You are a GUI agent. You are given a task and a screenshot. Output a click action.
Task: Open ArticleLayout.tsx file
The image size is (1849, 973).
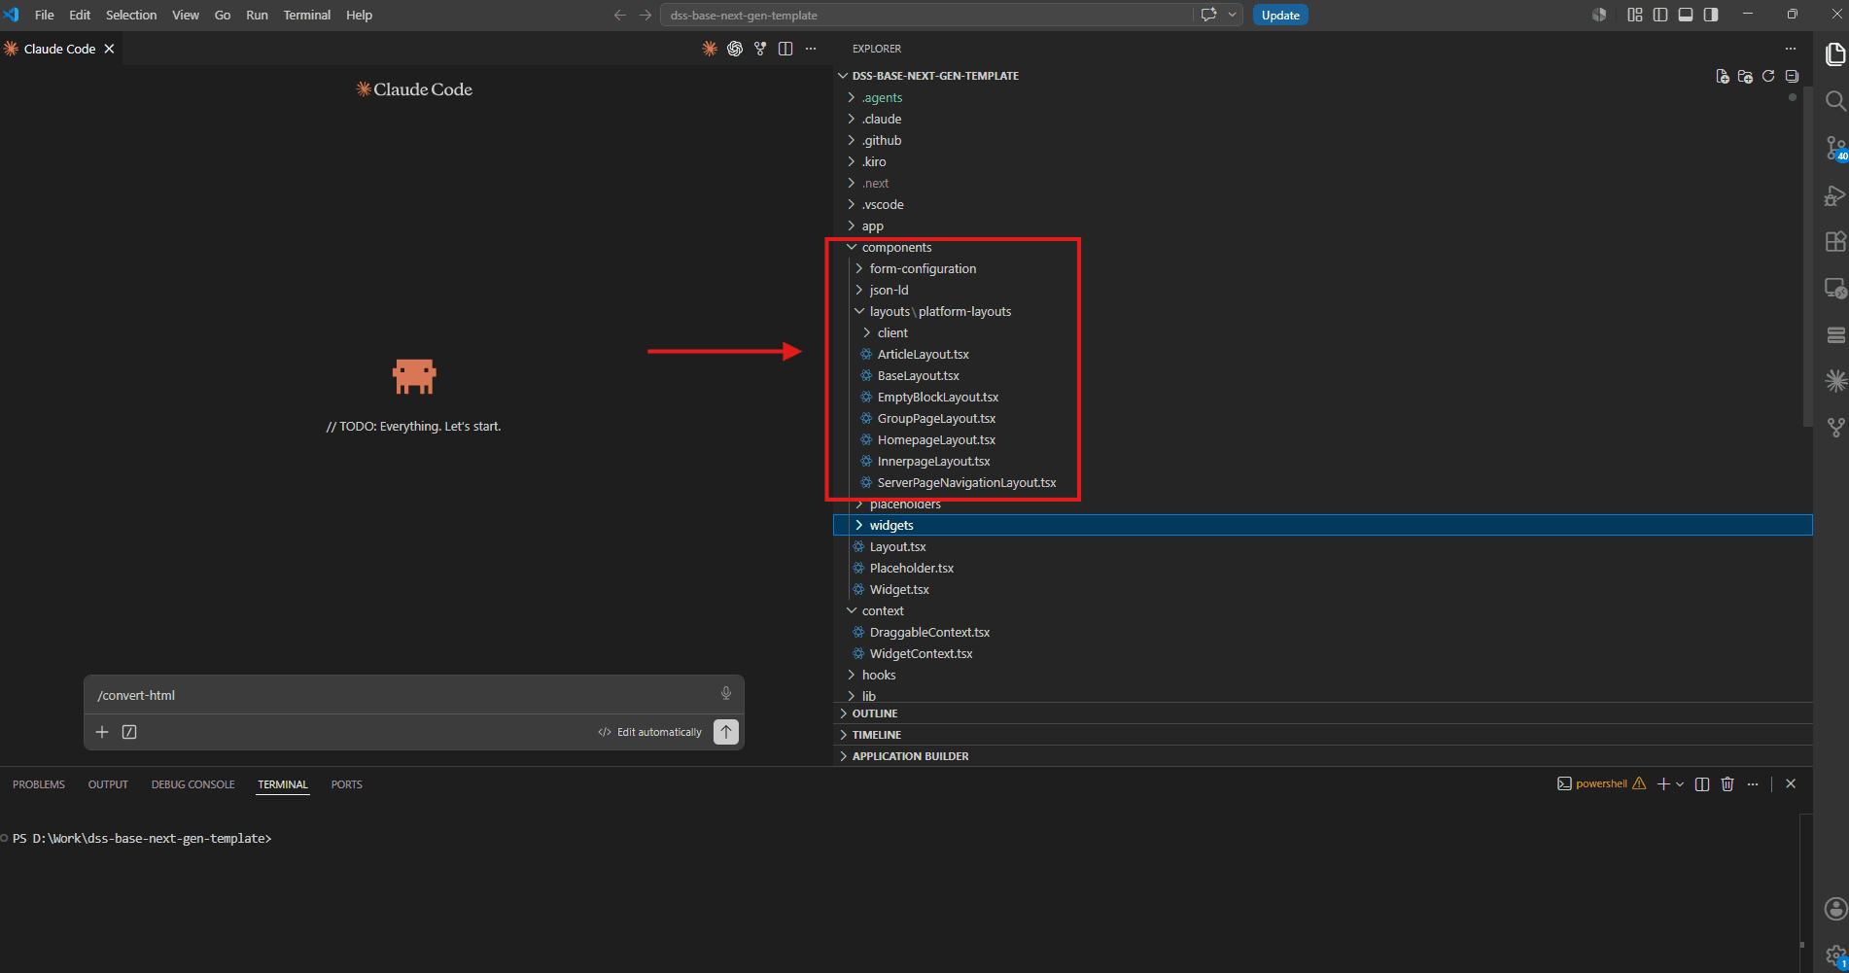[1322, 354]
